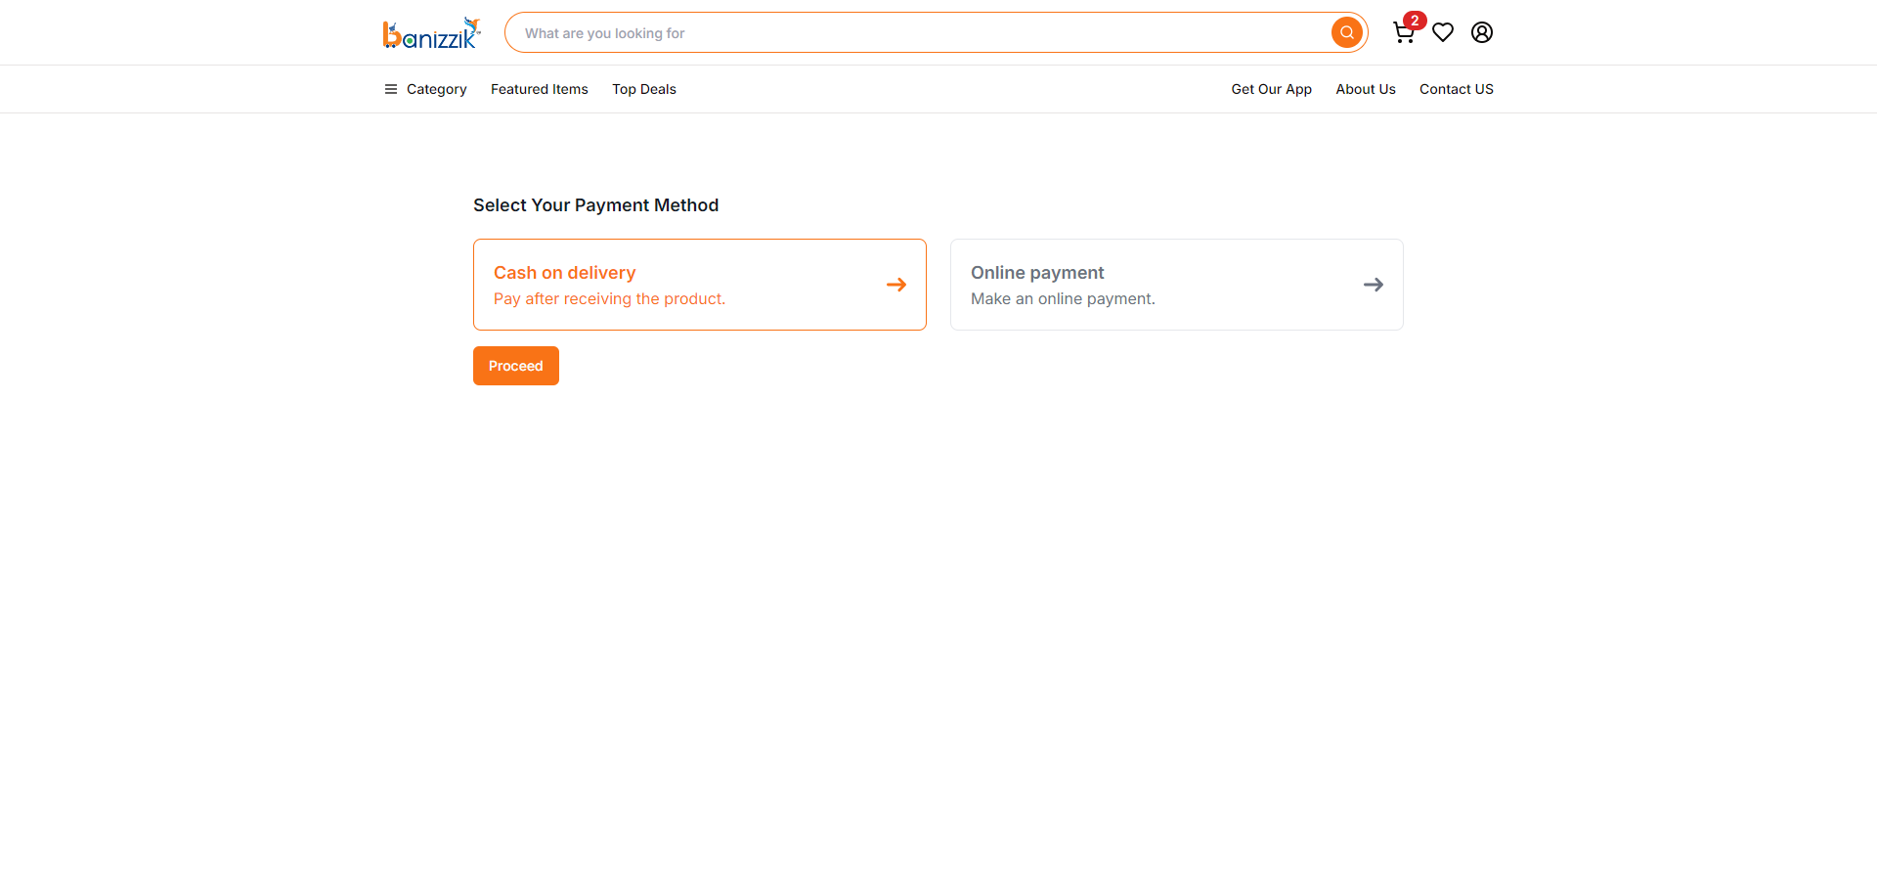Open the Get Our App link
Image resolution: width=1877 pixels, height=891 pixels.
pos(1272,89)
